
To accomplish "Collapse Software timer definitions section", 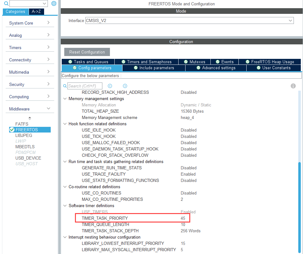I will 65,206.
